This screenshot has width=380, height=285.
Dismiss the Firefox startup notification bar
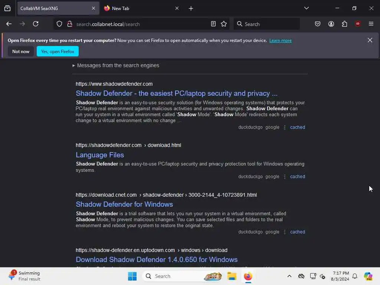pyautogui.click(x=370, y=40)
